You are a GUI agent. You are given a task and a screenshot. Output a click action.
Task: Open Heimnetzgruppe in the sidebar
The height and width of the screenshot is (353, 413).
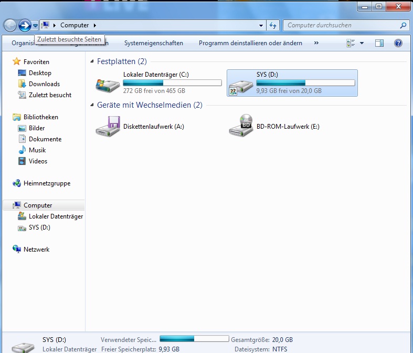47,183
